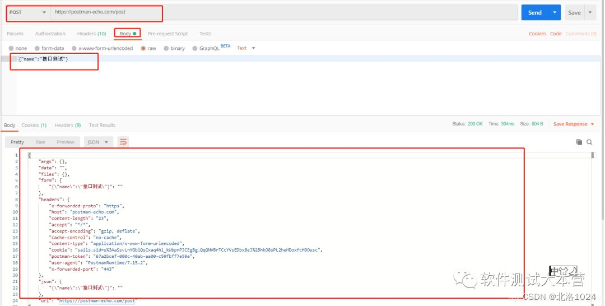Click the "files": {} line
This screenshot has height=306, width=605.
click(x=54, y=174)
